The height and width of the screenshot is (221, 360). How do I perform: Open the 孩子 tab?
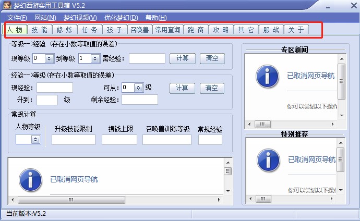[x=115, y=30]
